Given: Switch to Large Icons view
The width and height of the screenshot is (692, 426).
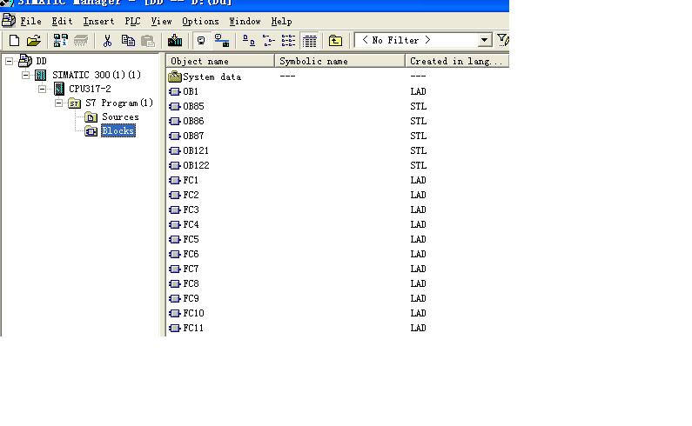Looking at the screenshot, I should (x=249, y=41).
